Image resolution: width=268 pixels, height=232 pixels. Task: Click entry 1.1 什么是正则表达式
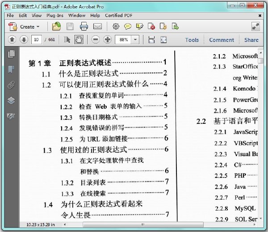point(105,74)
